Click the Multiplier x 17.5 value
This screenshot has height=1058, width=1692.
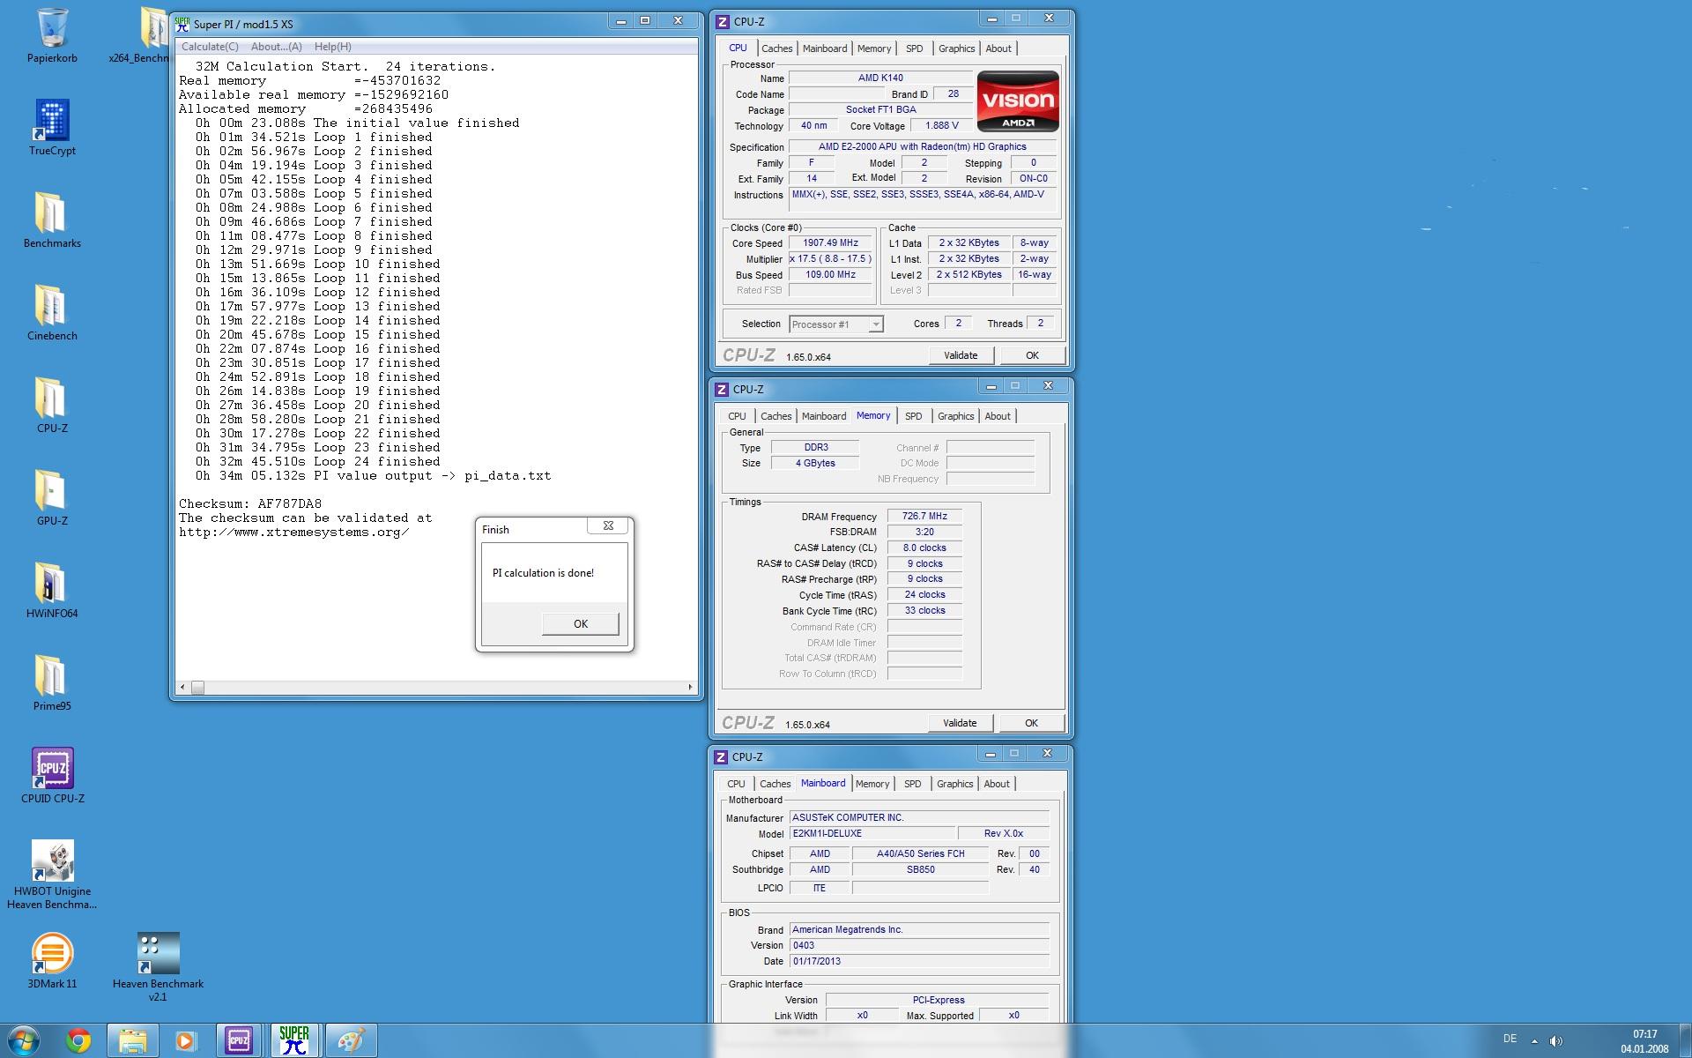830,259
